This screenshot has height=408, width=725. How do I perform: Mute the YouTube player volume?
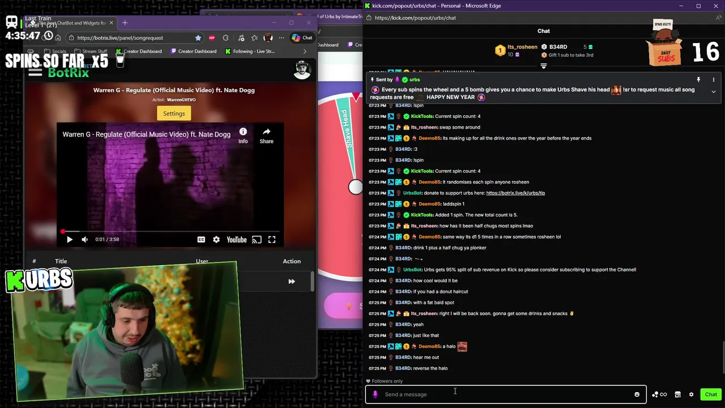pos(84,240)
